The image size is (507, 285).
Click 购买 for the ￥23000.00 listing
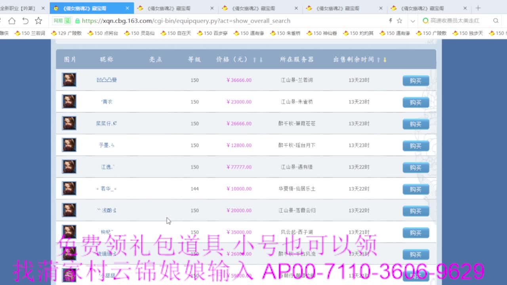(x=416, y=103)
